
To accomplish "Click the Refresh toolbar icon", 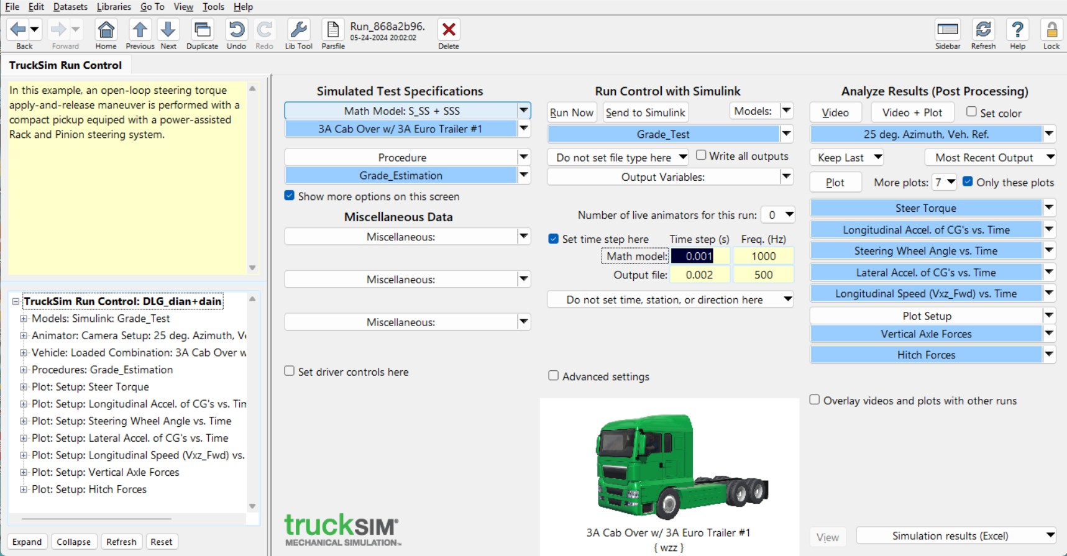I will click(x=983, y=29).
